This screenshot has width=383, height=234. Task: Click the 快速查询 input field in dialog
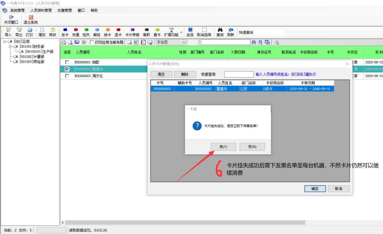coord(239,74)
